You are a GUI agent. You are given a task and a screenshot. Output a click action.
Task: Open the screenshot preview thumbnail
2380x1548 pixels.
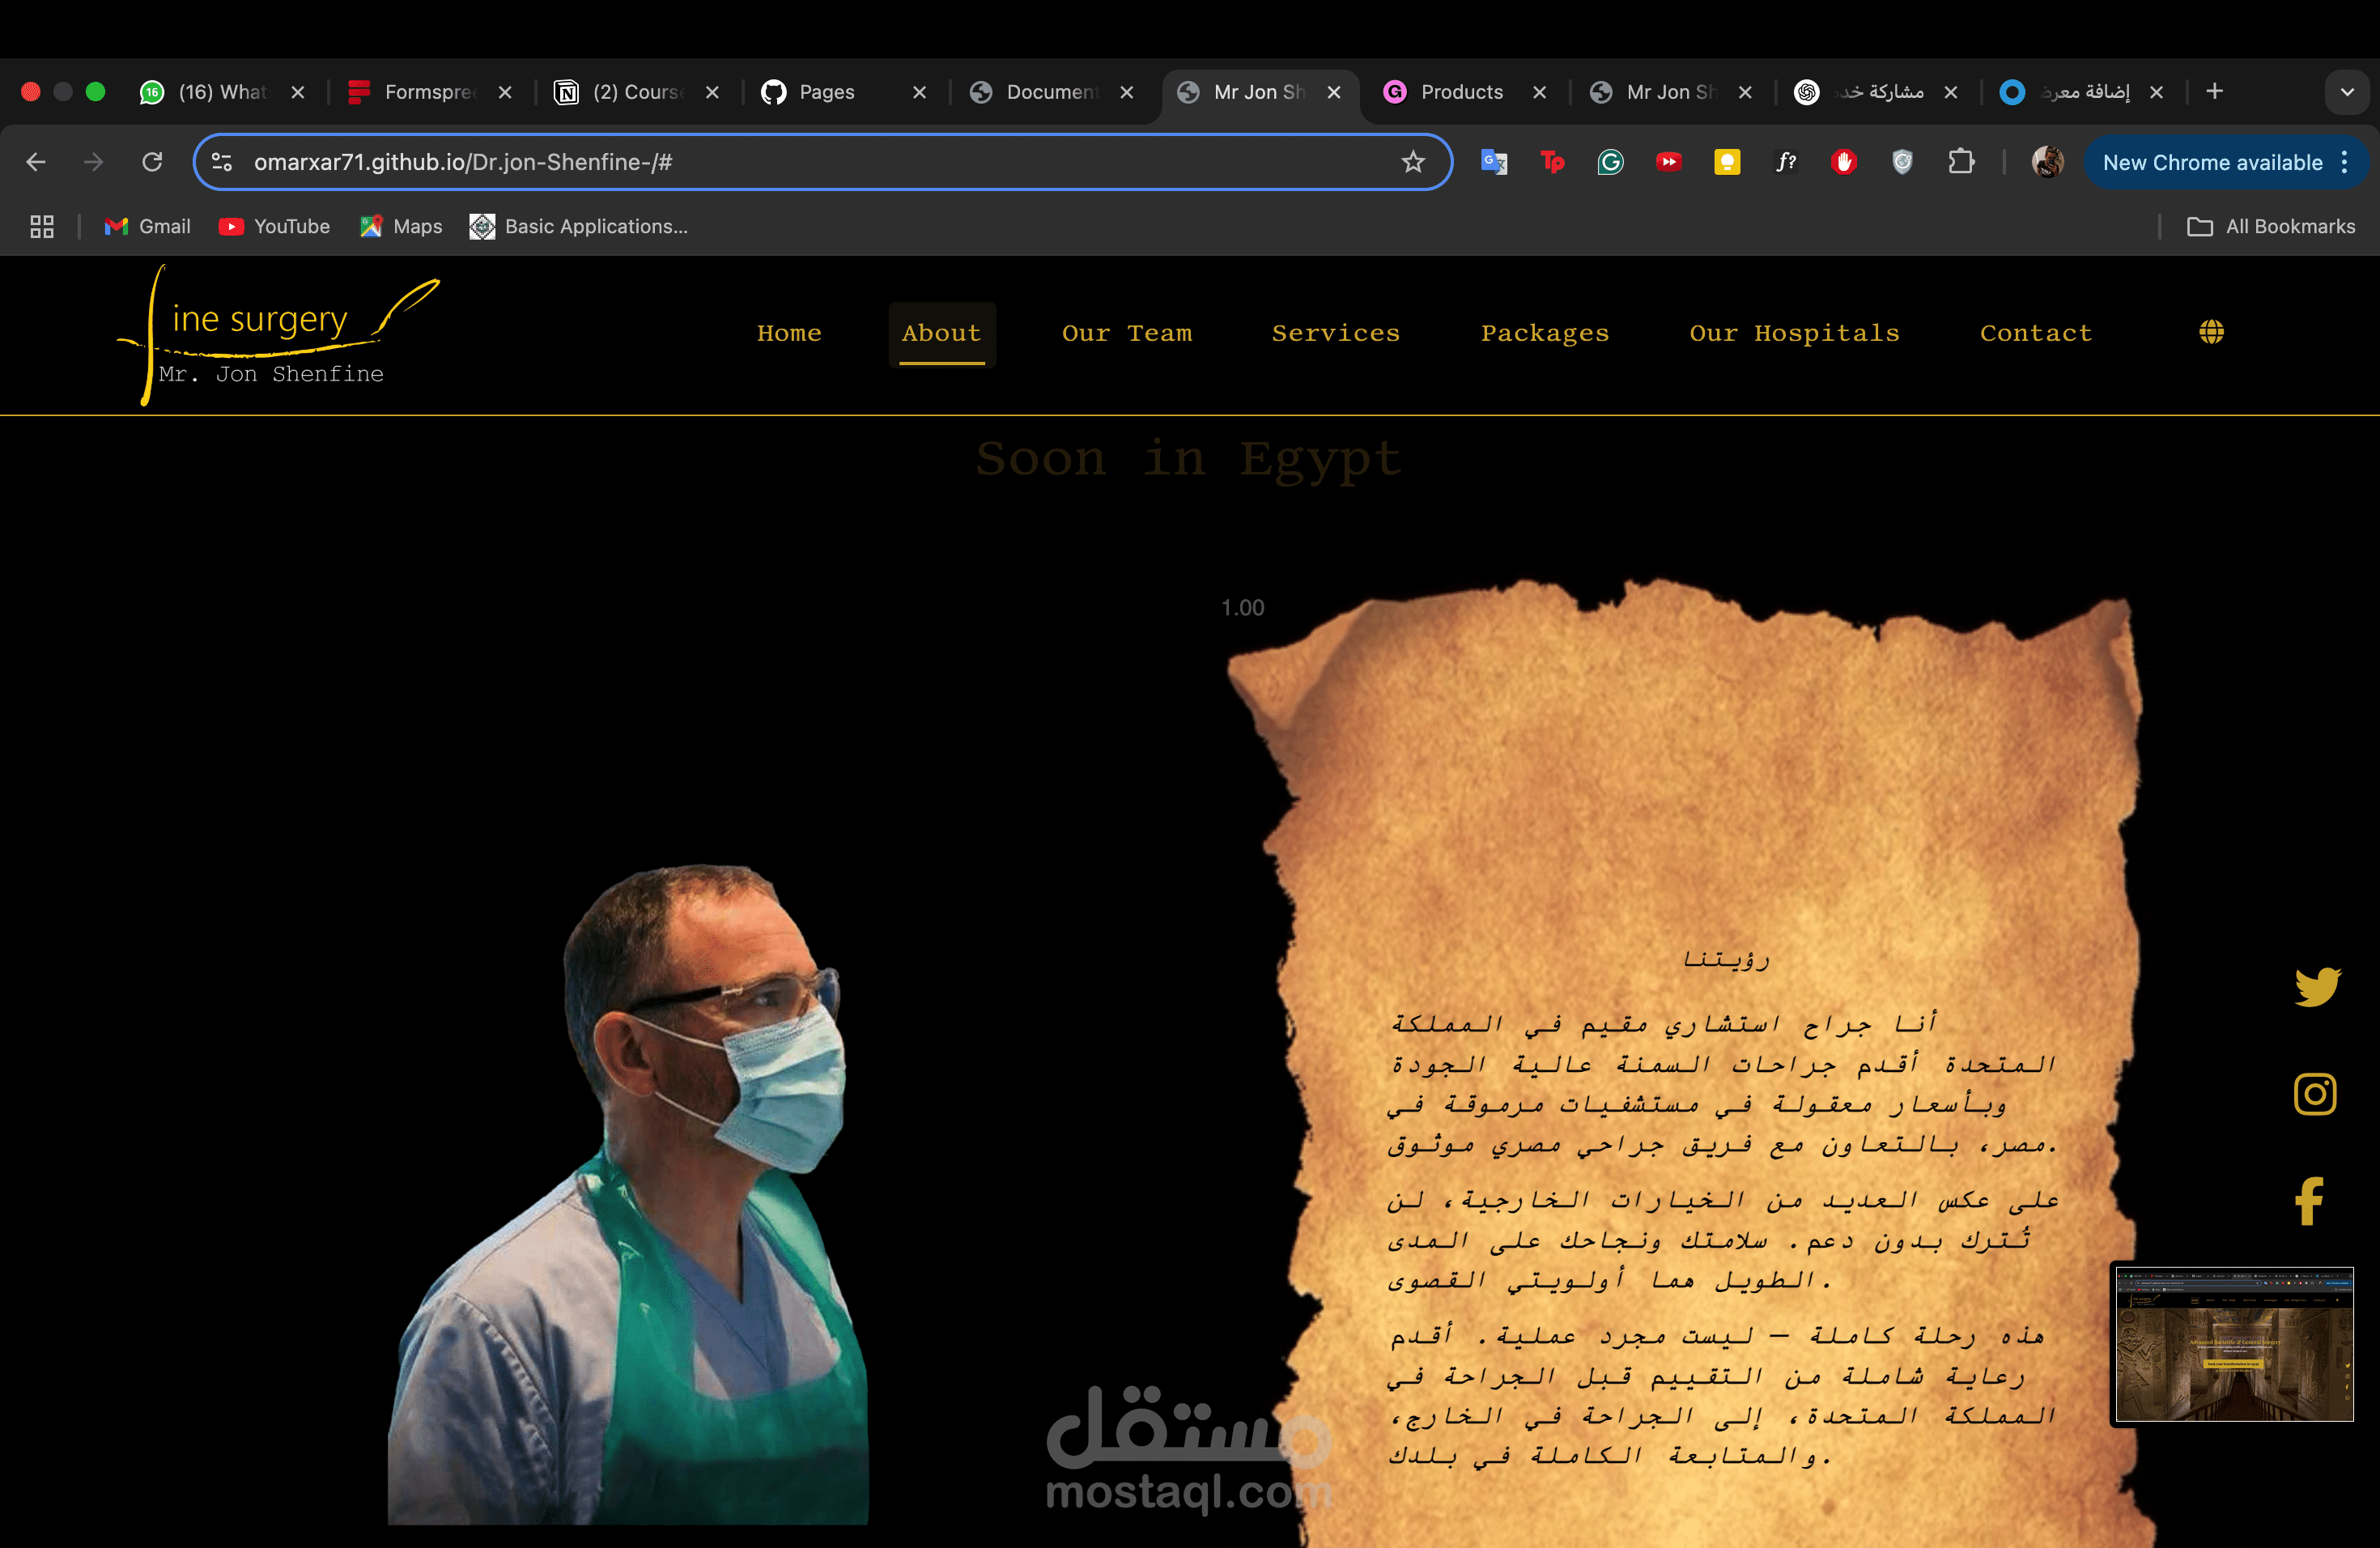click(2233, 1344)
